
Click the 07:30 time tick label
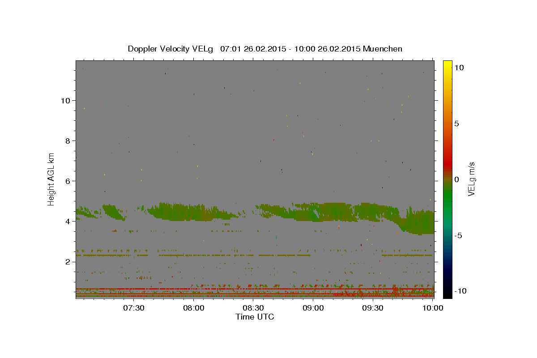[134, 308]
